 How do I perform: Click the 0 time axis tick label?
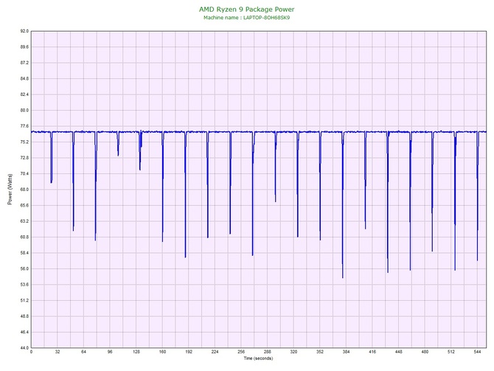31,352
